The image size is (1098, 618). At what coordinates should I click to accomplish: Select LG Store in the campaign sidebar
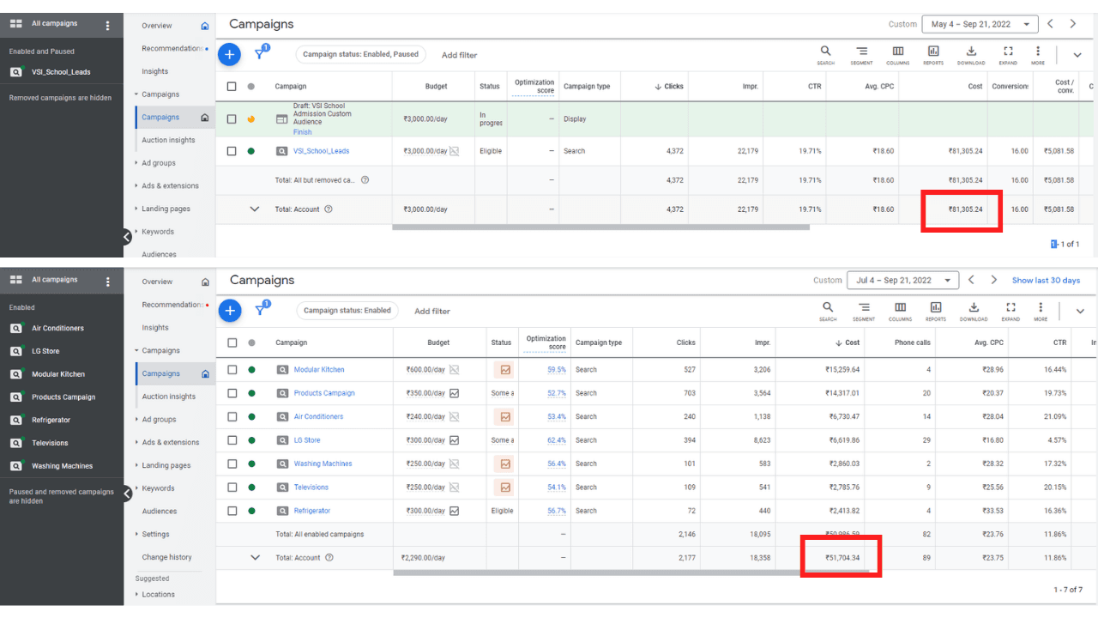(x=45, y=351)
